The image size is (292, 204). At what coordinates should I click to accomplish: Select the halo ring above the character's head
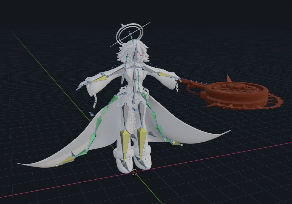tap(130, 35)
